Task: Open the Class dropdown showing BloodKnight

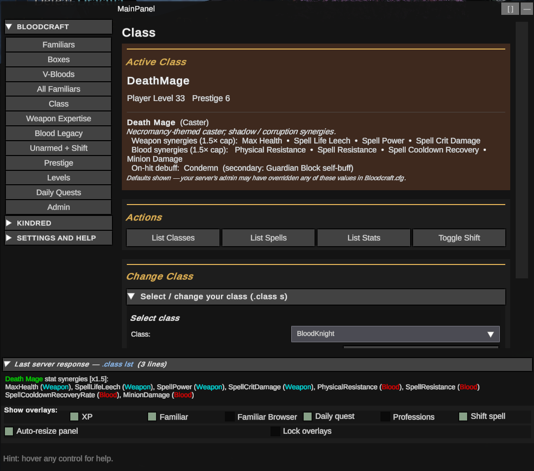Action: click(395, 334)
